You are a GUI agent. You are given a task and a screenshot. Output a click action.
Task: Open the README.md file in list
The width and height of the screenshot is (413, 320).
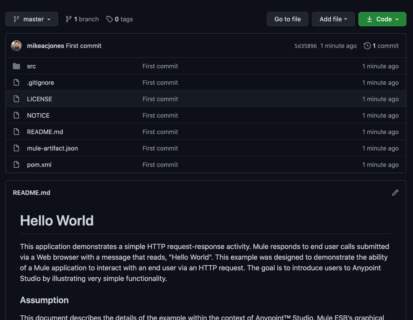pos(45,132)
